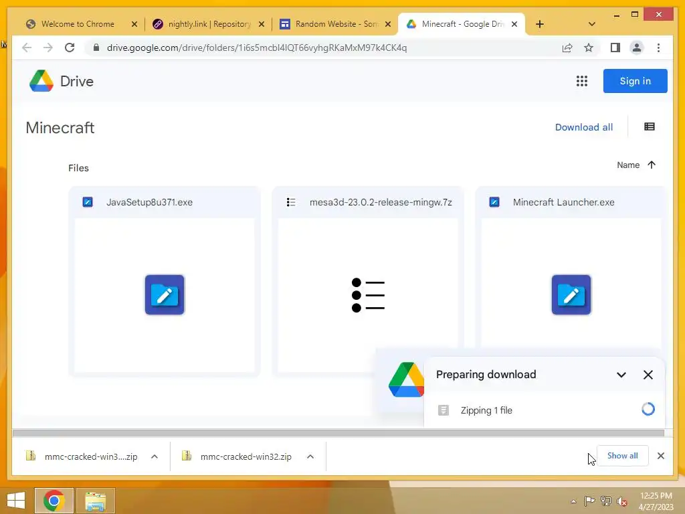Open the Google apps grid

[581, 81]
